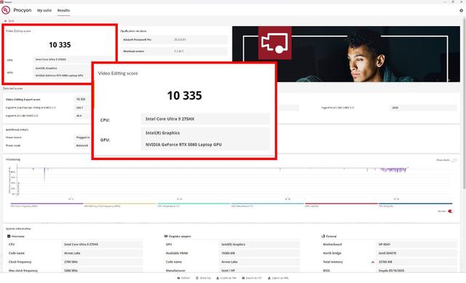Click the 32768 MB total memory value
This screenshot has width=466, height=283.
tap(416, 262)
